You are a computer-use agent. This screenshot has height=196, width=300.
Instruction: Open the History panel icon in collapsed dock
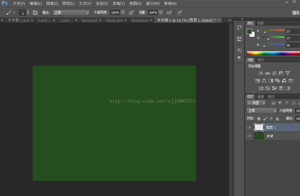coord(239,28)
